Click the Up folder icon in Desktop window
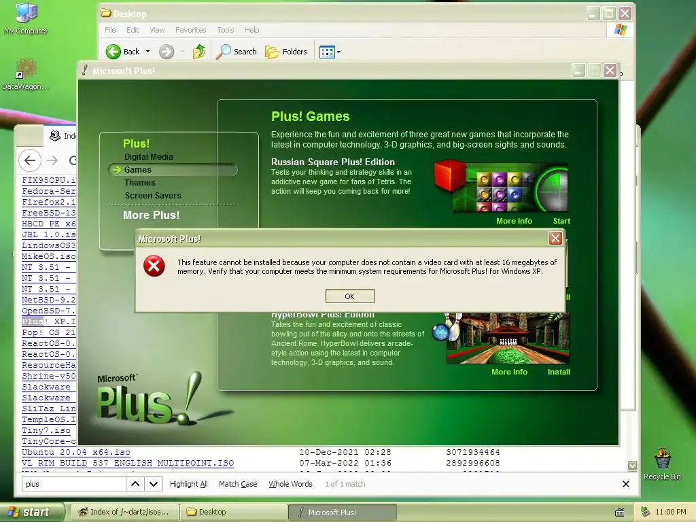The width and height of the screenshot is (696, 522). 199,52
